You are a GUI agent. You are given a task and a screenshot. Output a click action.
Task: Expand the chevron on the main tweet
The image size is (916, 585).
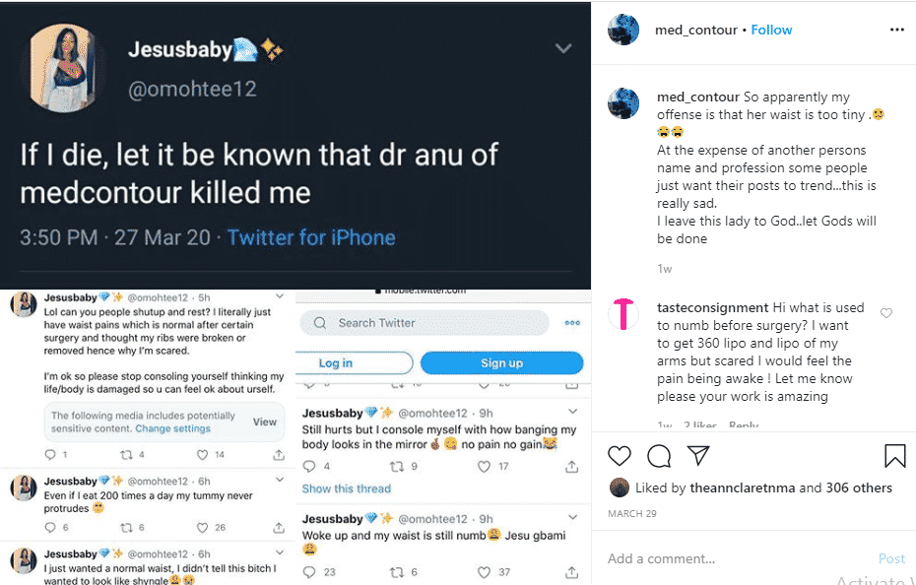563,48
